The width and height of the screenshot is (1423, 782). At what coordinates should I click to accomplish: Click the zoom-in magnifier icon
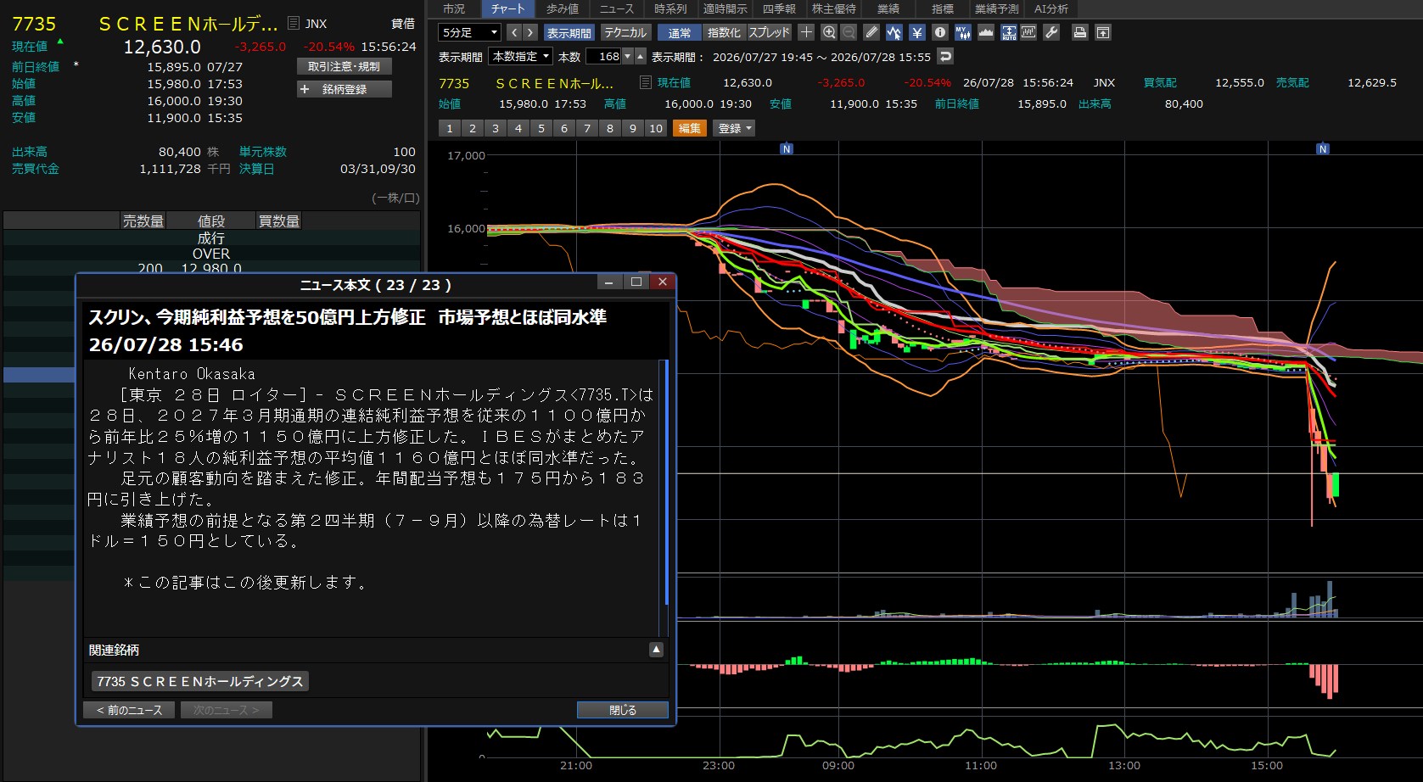(829, 32)
